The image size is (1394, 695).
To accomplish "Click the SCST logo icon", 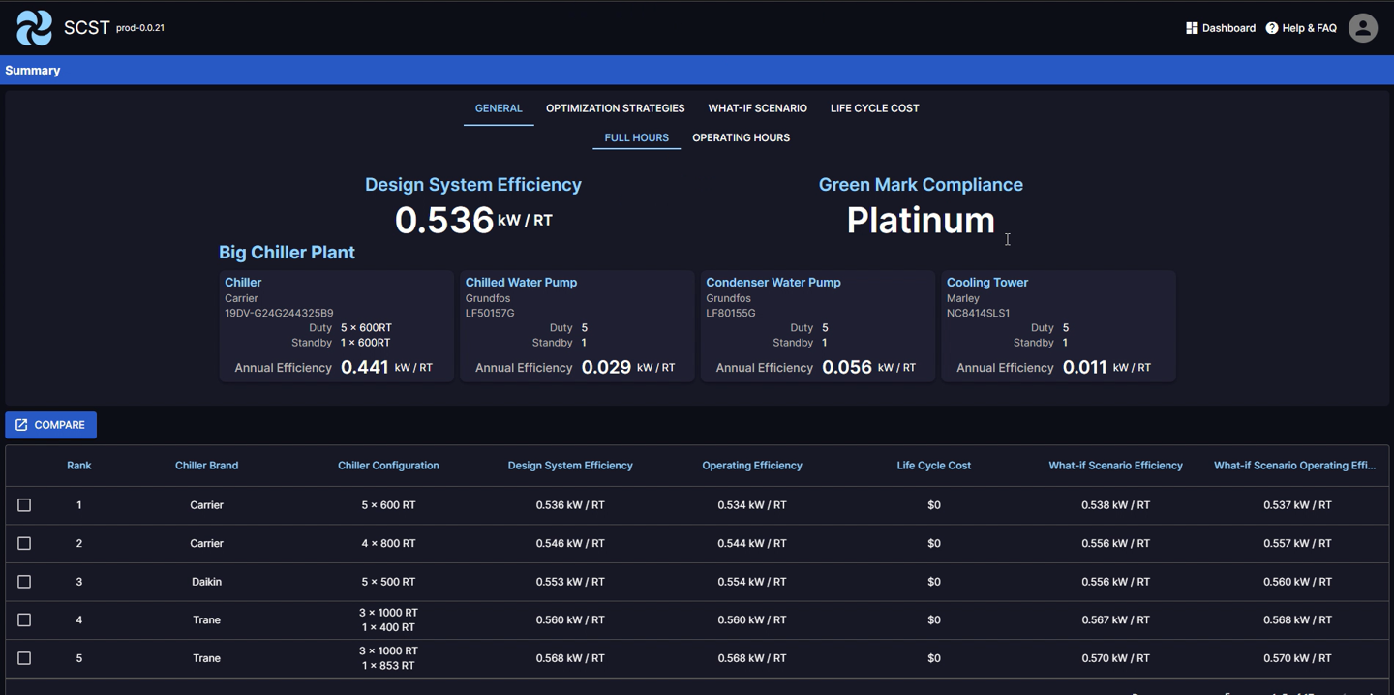I will coord(35,28).
